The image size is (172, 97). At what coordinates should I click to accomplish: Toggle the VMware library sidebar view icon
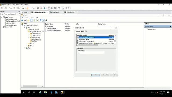[x=49, y=8]
